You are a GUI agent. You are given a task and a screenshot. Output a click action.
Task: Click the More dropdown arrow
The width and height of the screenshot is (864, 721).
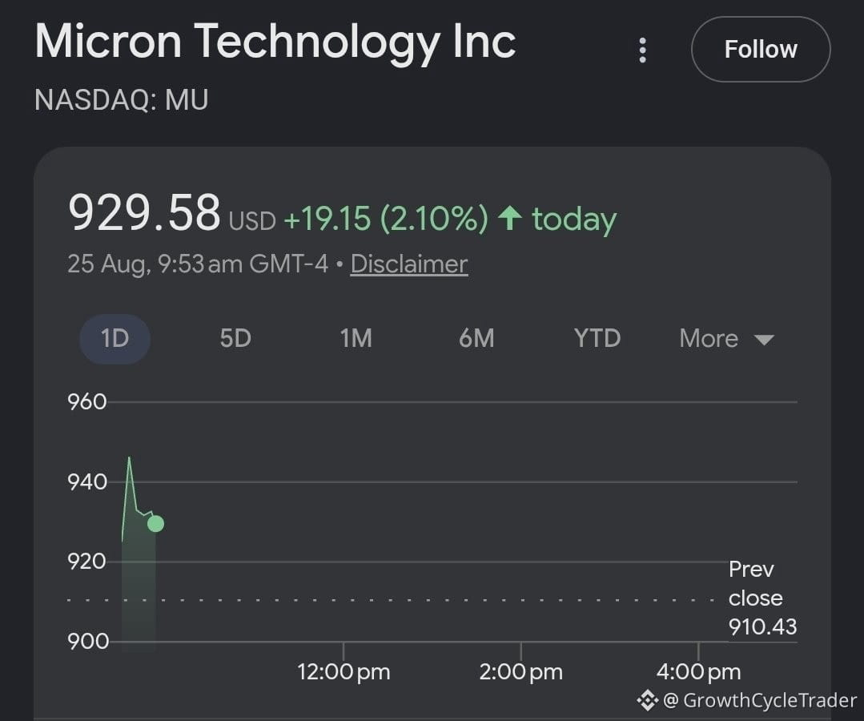[x=764, y=340]
